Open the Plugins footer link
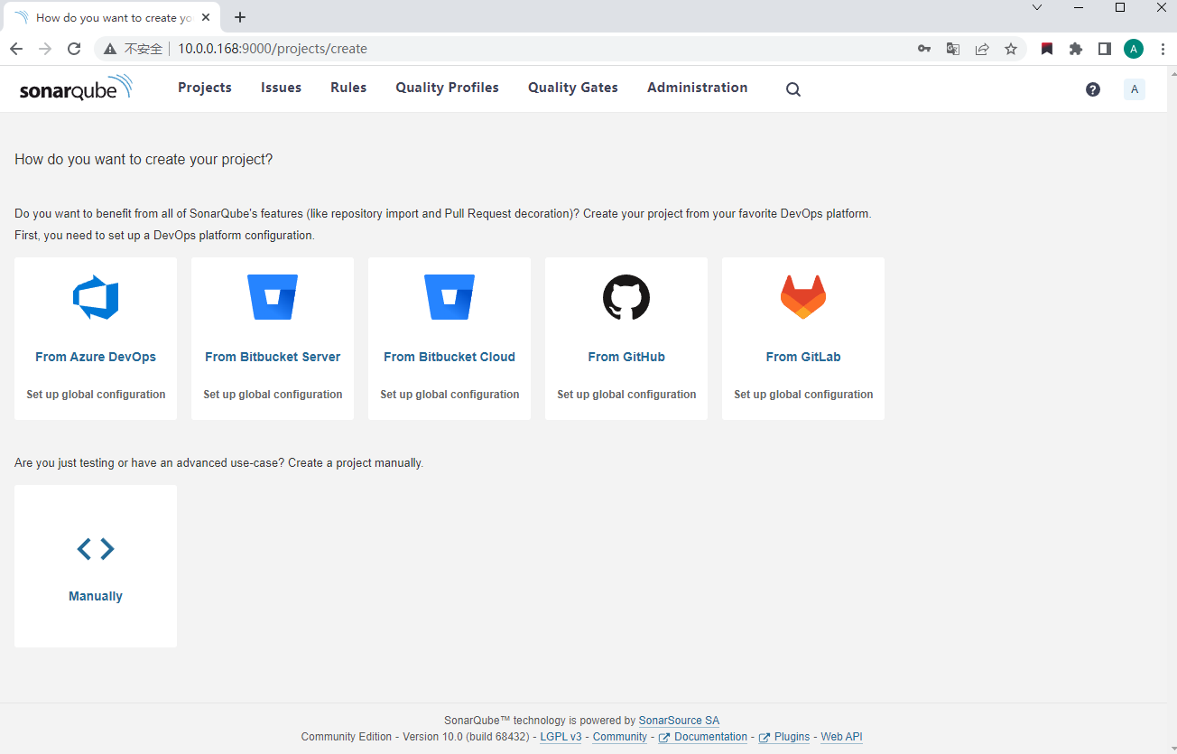1177x754 pixels. point(784,737)
